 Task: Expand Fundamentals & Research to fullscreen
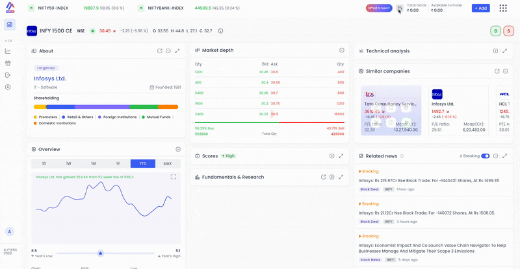coord(341,177)
